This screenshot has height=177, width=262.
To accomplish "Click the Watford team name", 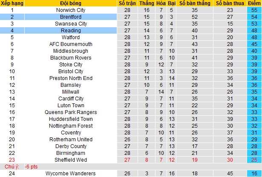I will 71,37.
